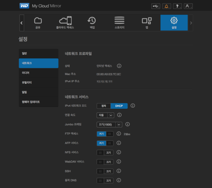Show info icon for FTP 액세스
Viewport: 212px width, 188px height.
[119, 133]
